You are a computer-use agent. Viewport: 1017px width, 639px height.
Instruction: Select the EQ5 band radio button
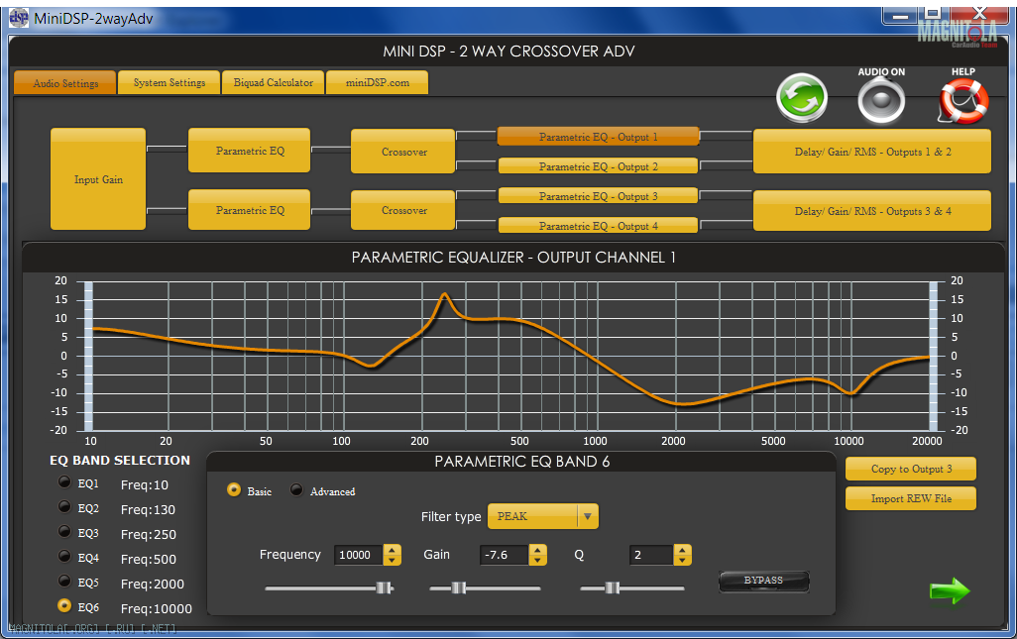[x=64, y=581]
